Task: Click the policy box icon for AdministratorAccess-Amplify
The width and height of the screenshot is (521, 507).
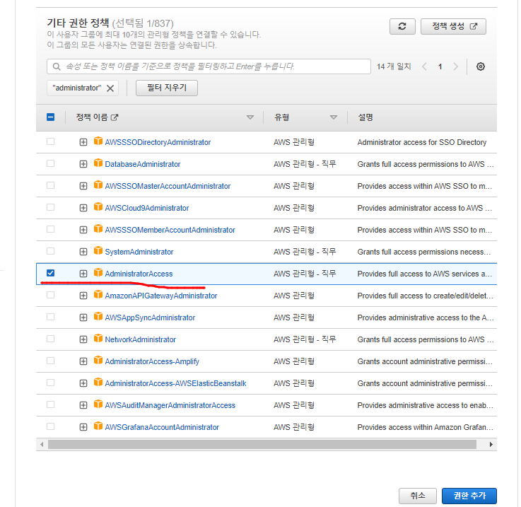Action: 98,361
